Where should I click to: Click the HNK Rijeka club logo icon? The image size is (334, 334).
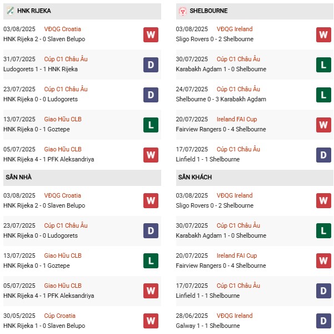[x=11, y=11]
